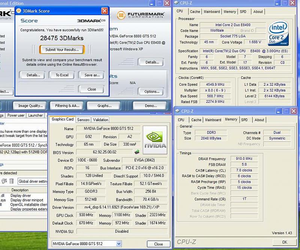Click the CAS# Latency value 7.0 clocks

tap(244, 170)
